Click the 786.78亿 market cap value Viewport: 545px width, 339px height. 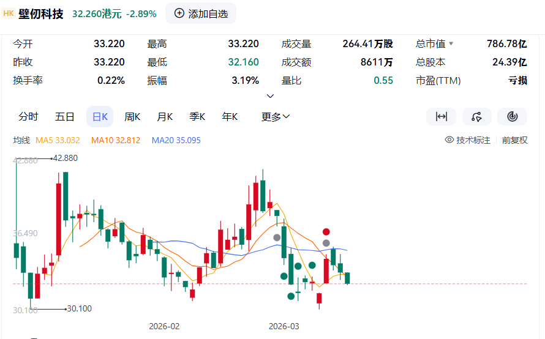(507, 44)
